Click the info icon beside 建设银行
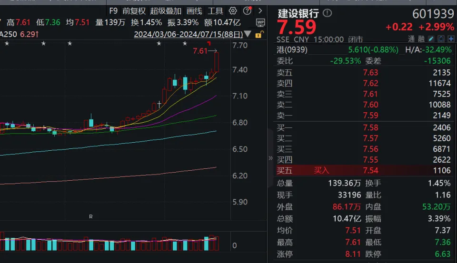Image resolution: width=457 pixels, height=263 pixels. click(x=328, y=13)
